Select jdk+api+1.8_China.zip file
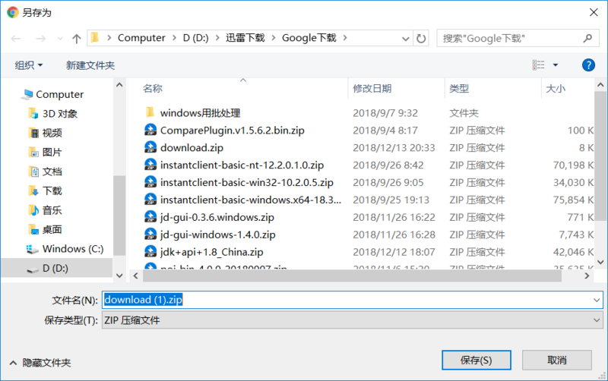This screenshot has width=608, height=381. [x=212, y=252]
